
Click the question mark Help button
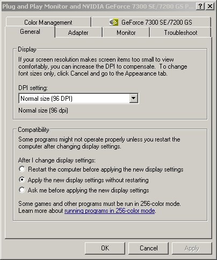[200, 6]
